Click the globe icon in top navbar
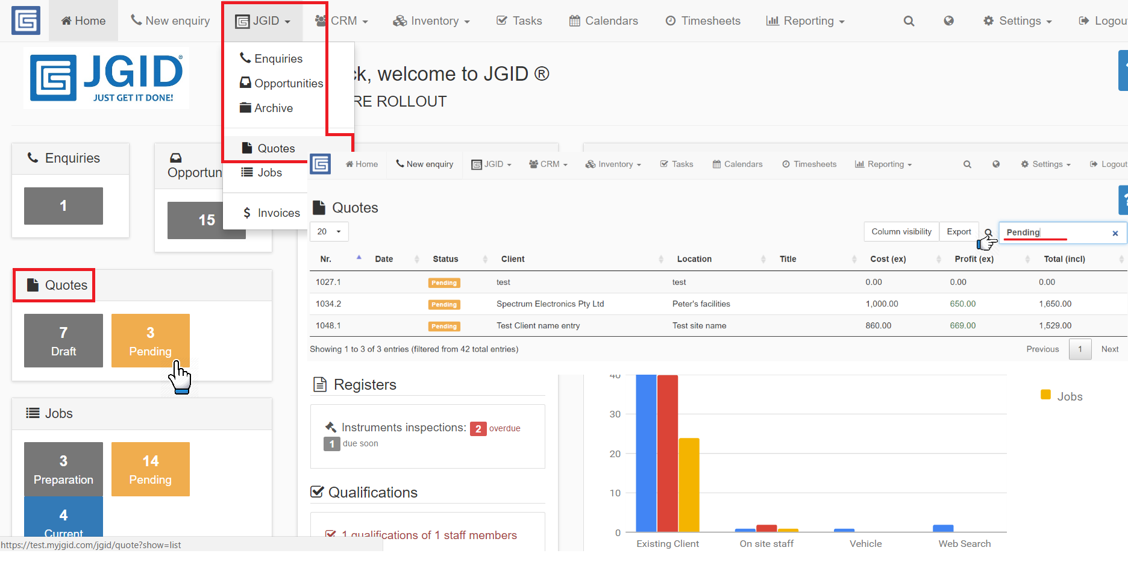The height and width of the screenshot is (565, 1128). point(948,21)
